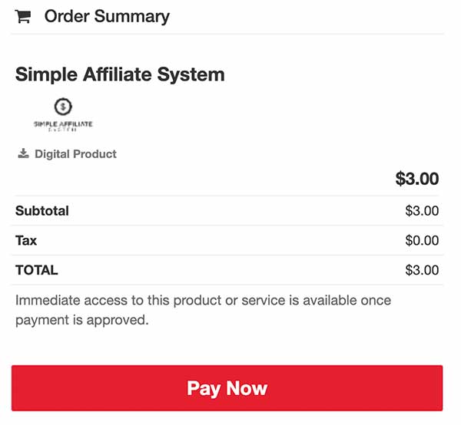Click the word System in product title
The image size is (461, 425).
point(191,75)
